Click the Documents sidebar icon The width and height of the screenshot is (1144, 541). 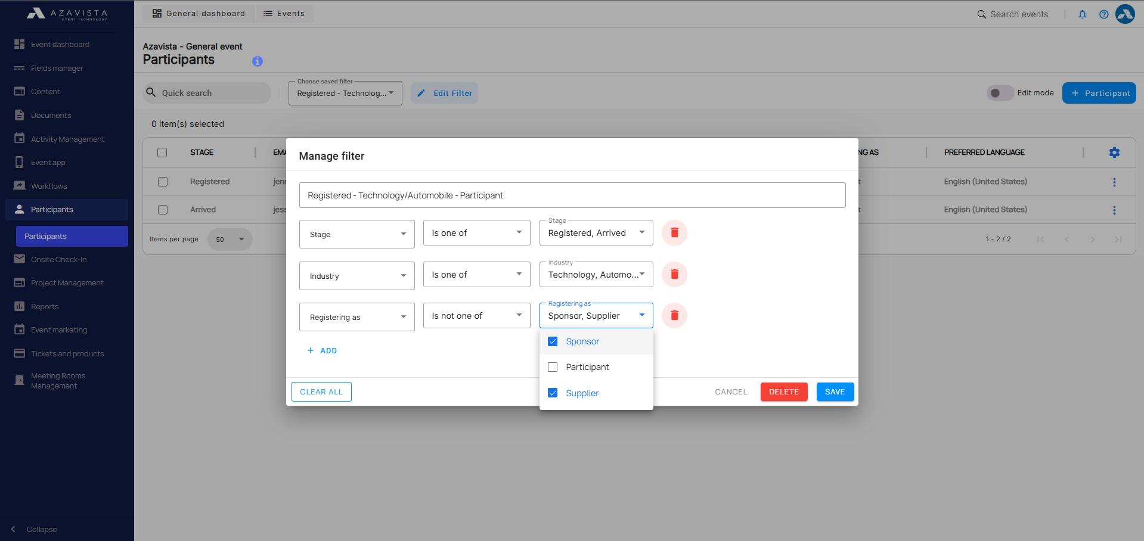point(20,115)
